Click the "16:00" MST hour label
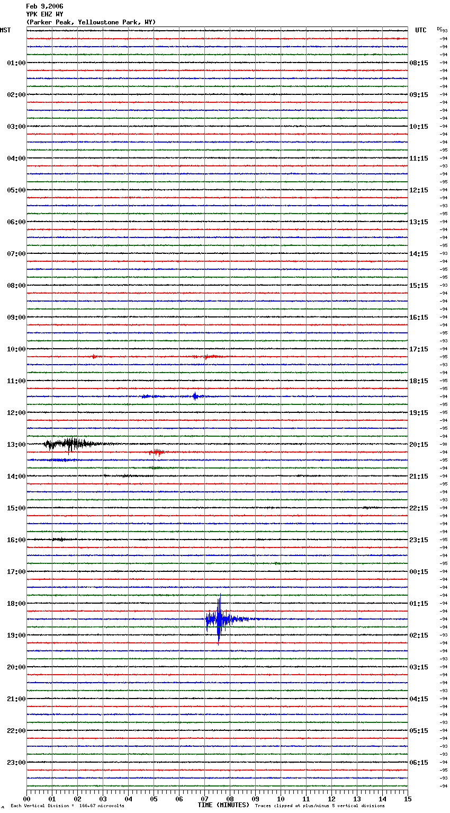450x813 pixels. 16,540
